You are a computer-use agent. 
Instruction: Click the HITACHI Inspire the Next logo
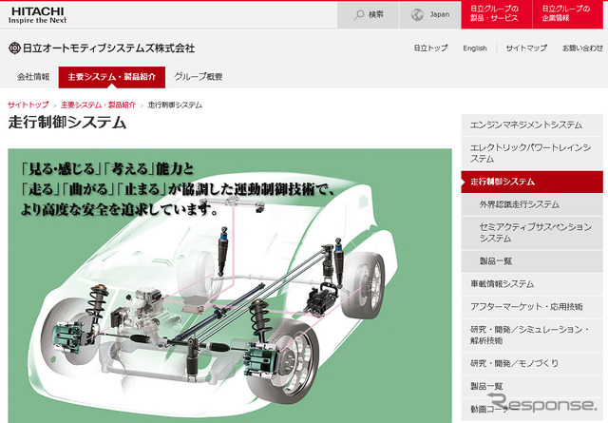pyautogui.click(x=37, y=15)
